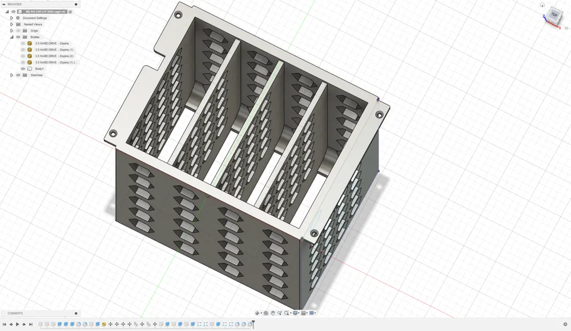This screenshot has height=331, width=571.
Task: Open the Grid and Snaps dropdown arrow
Action: (x=307, y=313)
